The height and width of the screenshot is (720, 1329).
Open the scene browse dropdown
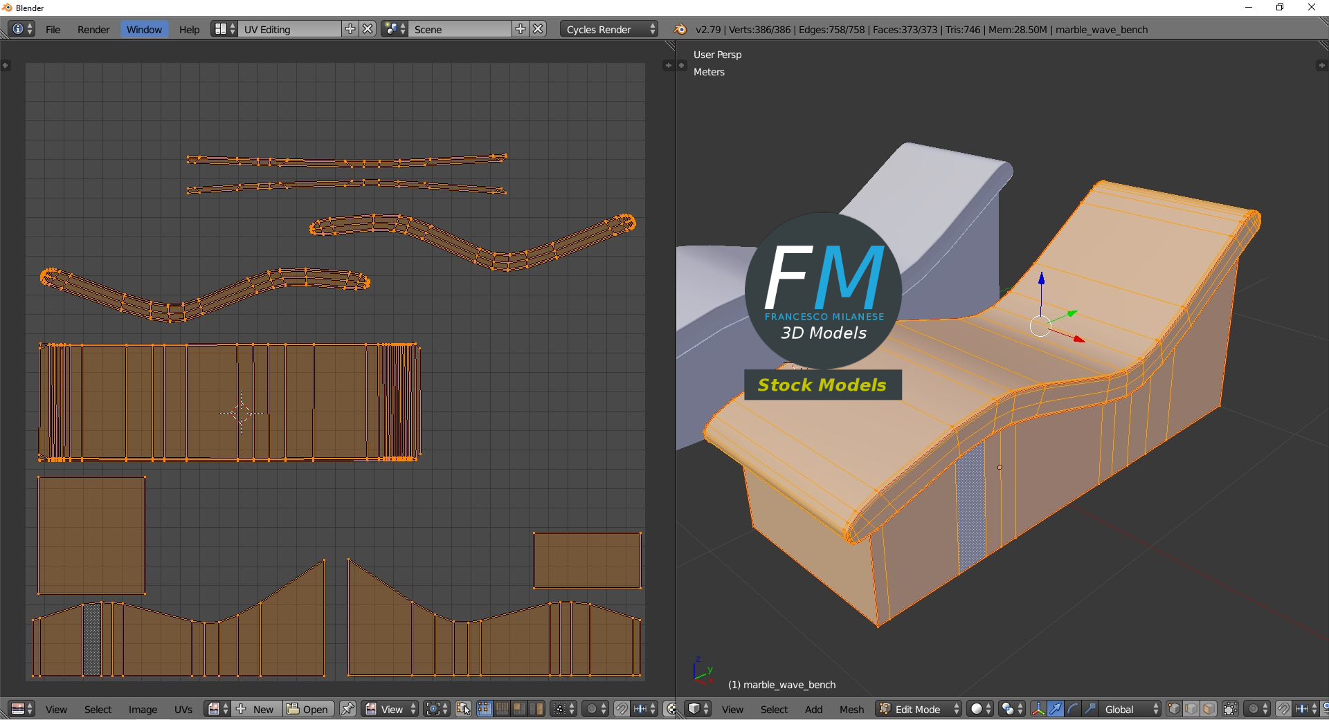395,29
